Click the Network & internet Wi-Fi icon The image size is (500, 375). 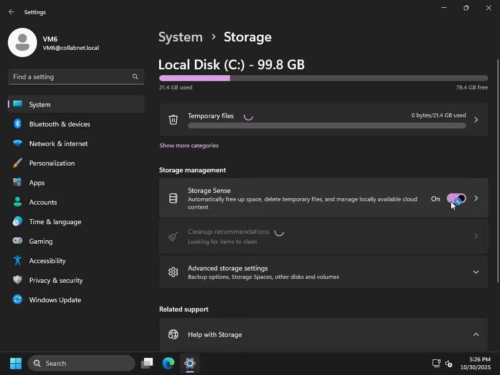point(18,144)
